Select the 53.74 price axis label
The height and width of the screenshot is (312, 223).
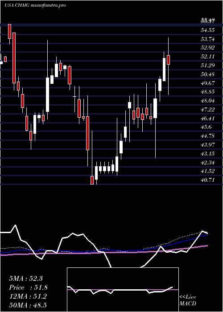208,39
